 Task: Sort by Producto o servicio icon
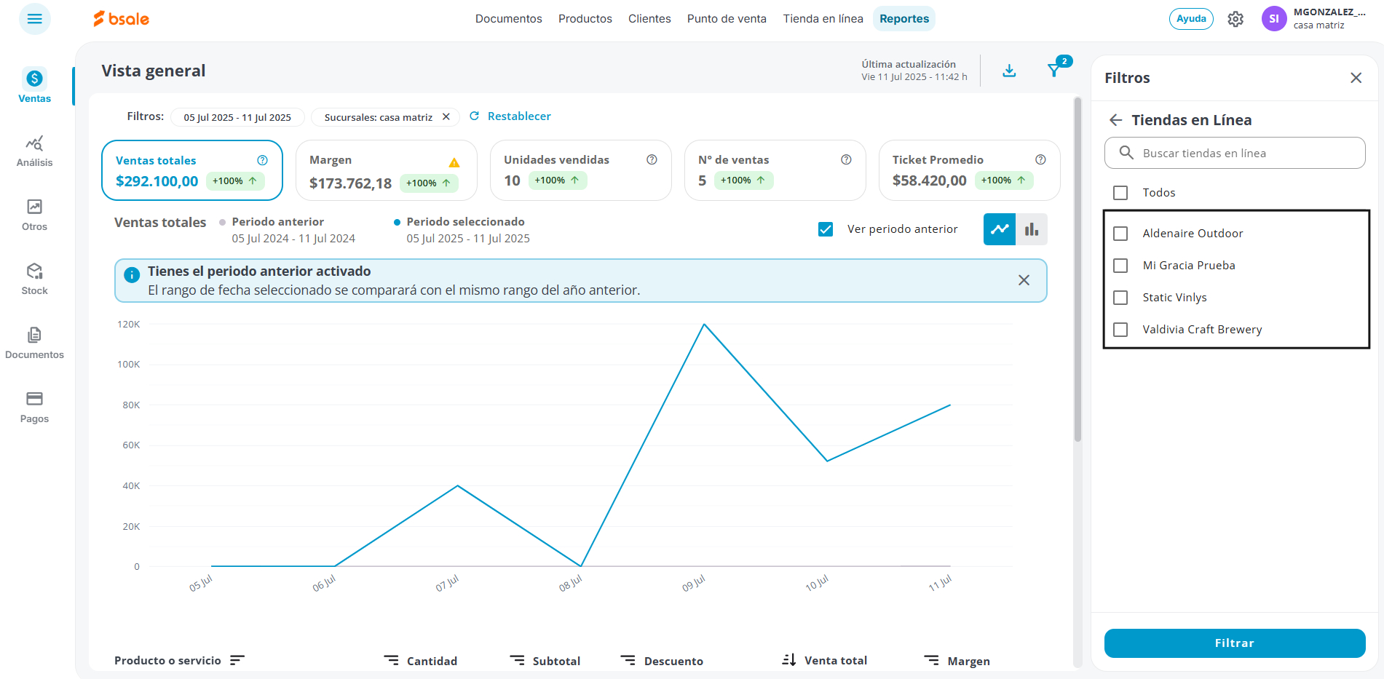click(x=237, y=660)
